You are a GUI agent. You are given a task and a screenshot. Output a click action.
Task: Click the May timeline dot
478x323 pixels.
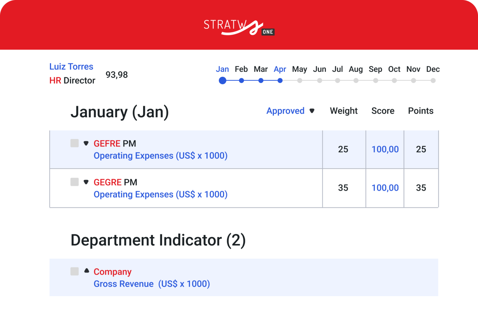tap(300, 80)
